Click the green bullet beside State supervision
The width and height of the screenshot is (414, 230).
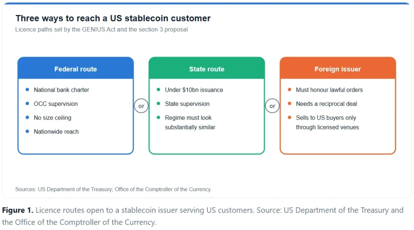click(158, 103)
